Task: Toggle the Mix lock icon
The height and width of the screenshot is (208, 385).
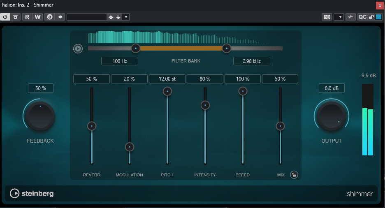Action: click(294, 175)
